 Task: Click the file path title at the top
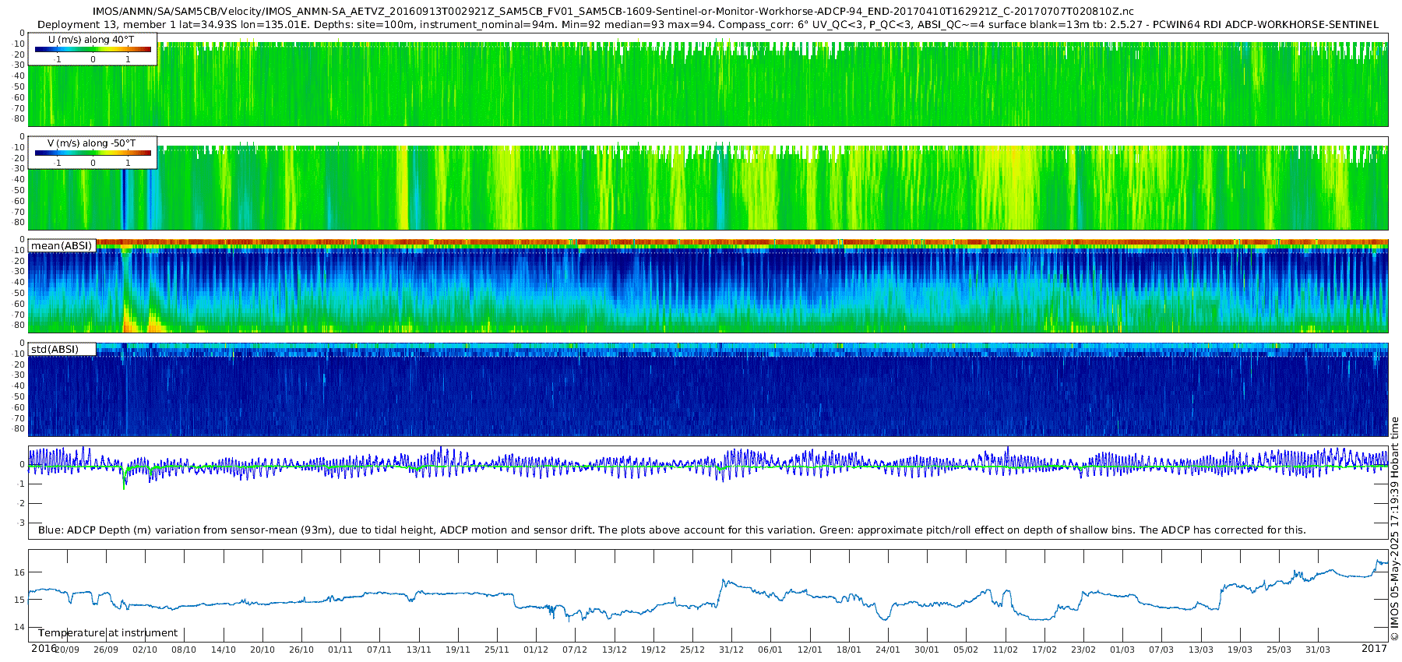coord(613,12)
